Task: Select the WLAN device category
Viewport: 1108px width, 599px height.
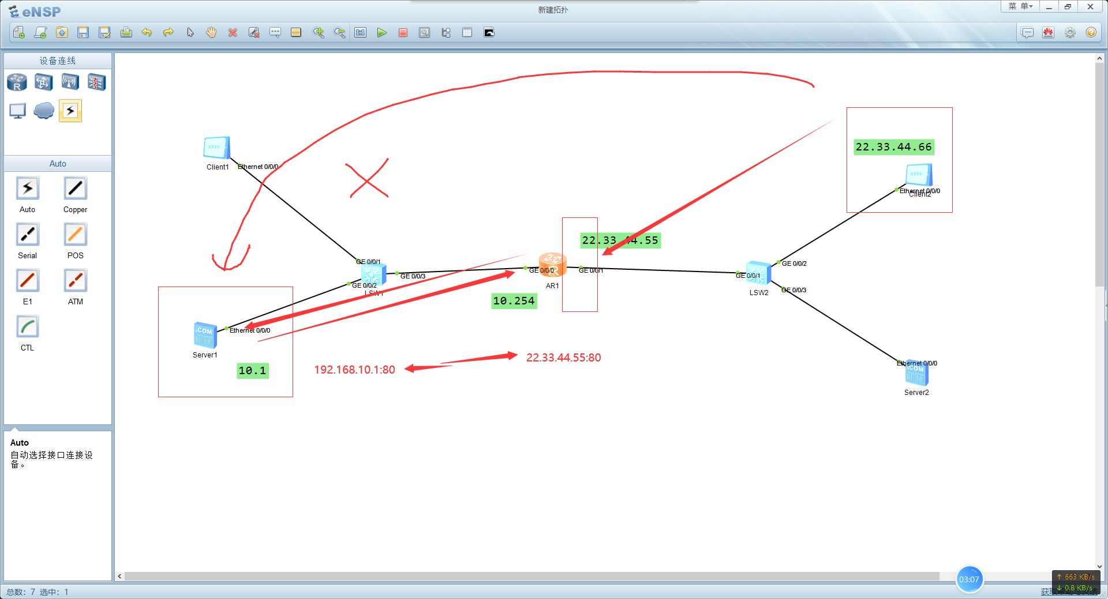Action: pos(70,82)
